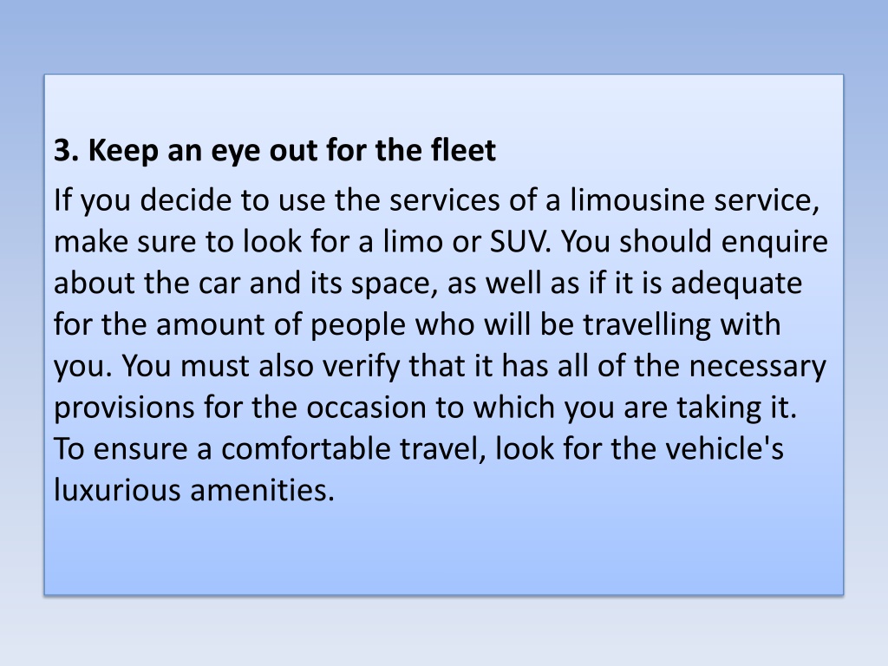Viewport: 888px width, 666px height.
Task: Click the word "necessary" in the paragraph
Action: point(757,368)
